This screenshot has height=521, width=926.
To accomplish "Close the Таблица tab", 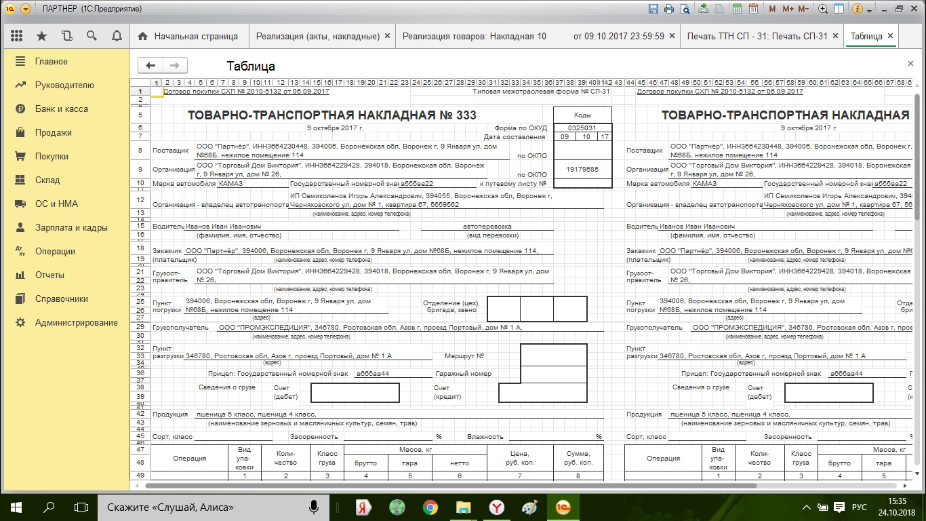I will (890, 36).
